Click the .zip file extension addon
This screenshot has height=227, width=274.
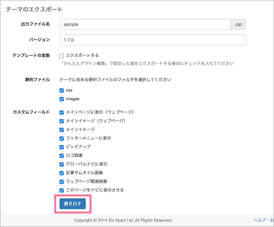point(238,25)
